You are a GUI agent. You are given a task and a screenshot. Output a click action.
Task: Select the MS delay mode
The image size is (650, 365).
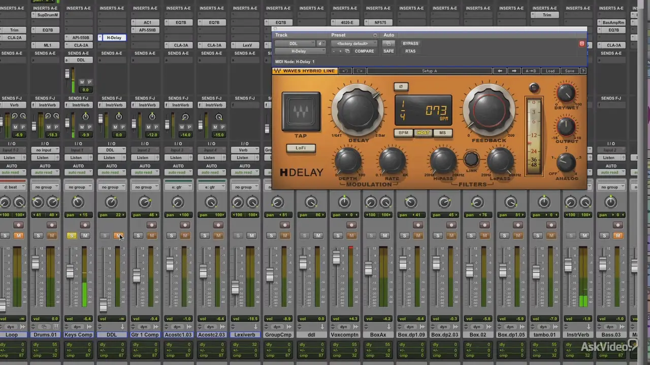(x=442, y=133)
